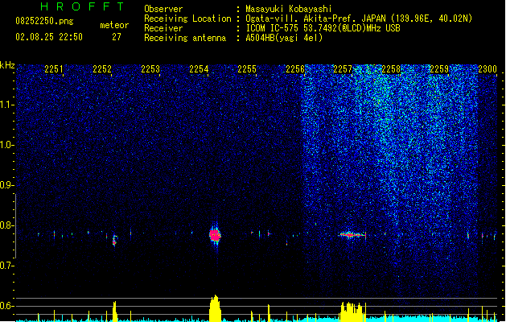
Task: Click the antenna value A504HB(yagi 4el)
Action: point(284,38)
